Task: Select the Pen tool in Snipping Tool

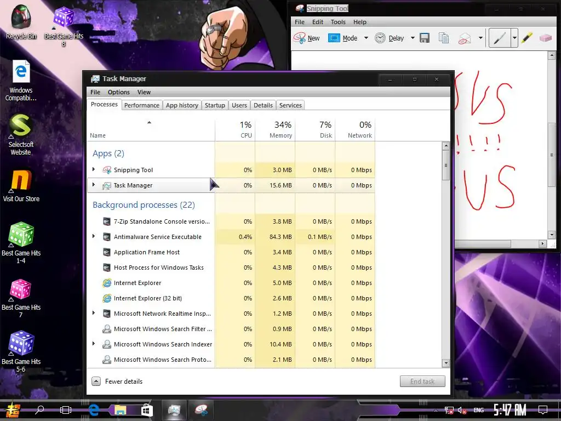Action: click(500, 38)
